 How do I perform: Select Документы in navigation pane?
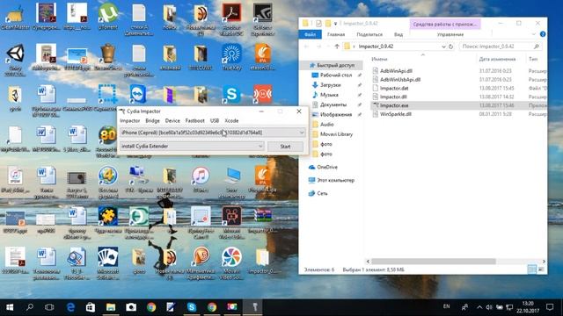[333, 104]
